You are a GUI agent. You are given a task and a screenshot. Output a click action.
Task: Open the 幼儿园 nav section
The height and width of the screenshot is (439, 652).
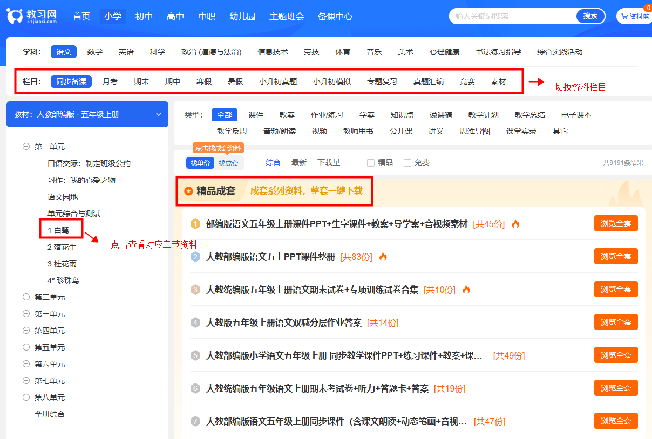pos(242,16)
